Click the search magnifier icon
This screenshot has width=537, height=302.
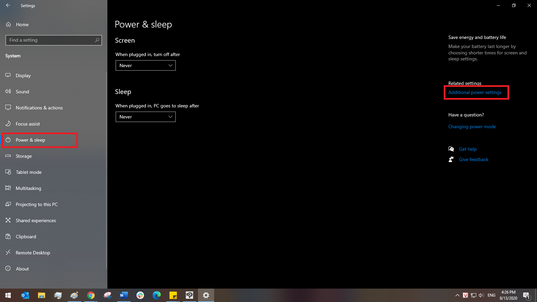point(97,40)
